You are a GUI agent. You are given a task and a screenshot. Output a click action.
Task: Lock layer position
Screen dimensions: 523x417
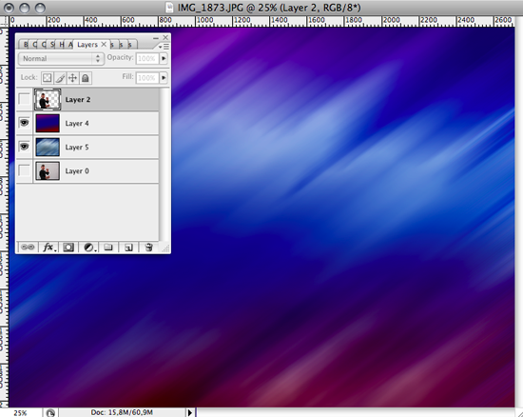coord(72,78)
